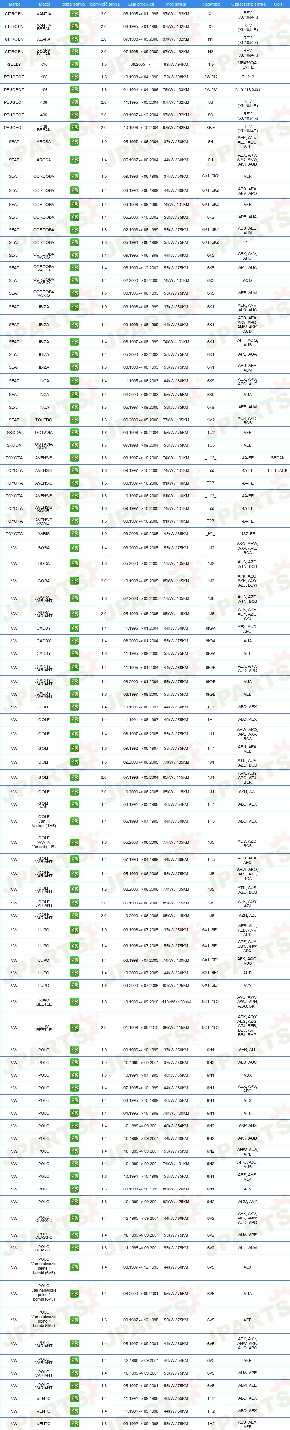Click the AJV engine code cell
The image size is (290, 1430).
click(247, 1189)
